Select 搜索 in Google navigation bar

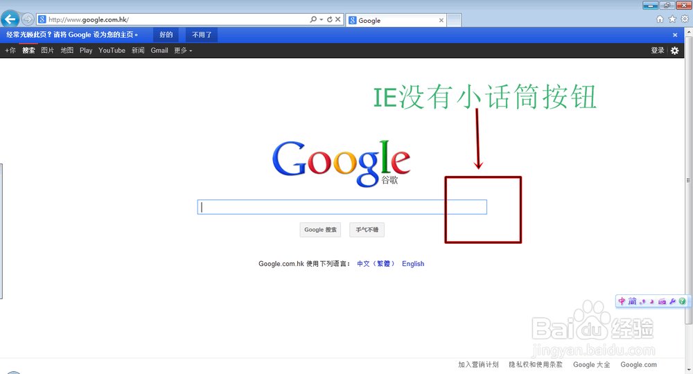click(28, 51)
